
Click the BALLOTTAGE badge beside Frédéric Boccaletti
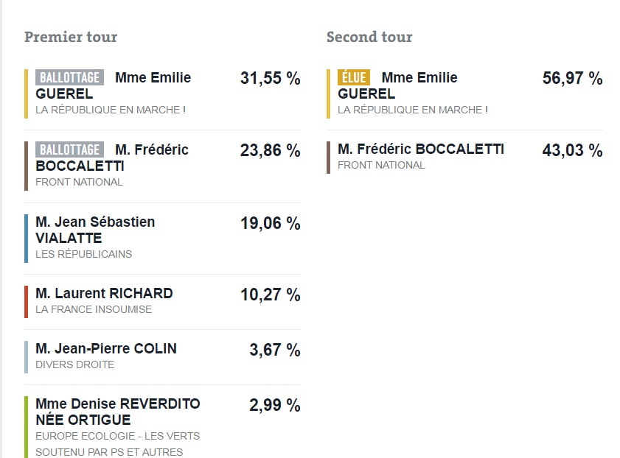[70, 149]
